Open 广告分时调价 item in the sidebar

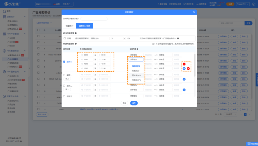[x=13, y=59]
